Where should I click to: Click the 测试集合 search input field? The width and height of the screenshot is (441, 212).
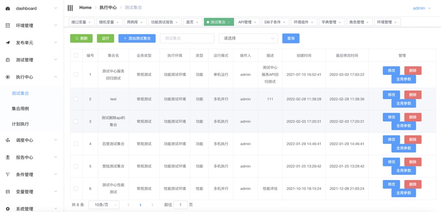187,38
